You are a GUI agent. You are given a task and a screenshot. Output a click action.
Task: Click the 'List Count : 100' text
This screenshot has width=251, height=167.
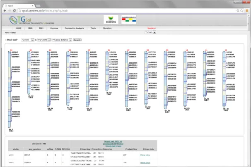39,144
